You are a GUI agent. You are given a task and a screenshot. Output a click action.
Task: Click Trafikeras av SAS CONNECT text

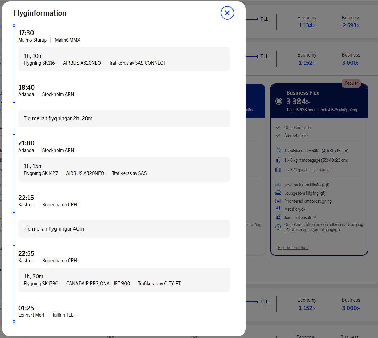coord(137,63)
